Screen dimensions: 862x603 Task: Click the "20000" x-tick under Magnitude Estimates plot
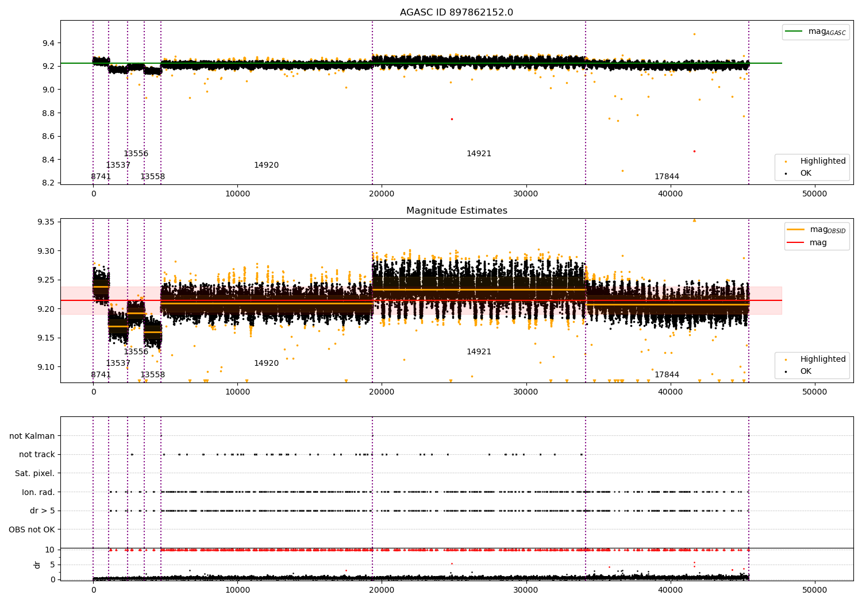(x=382, y=392)
